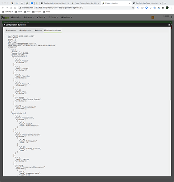Open the Outils menu

(x=41, y=17)
